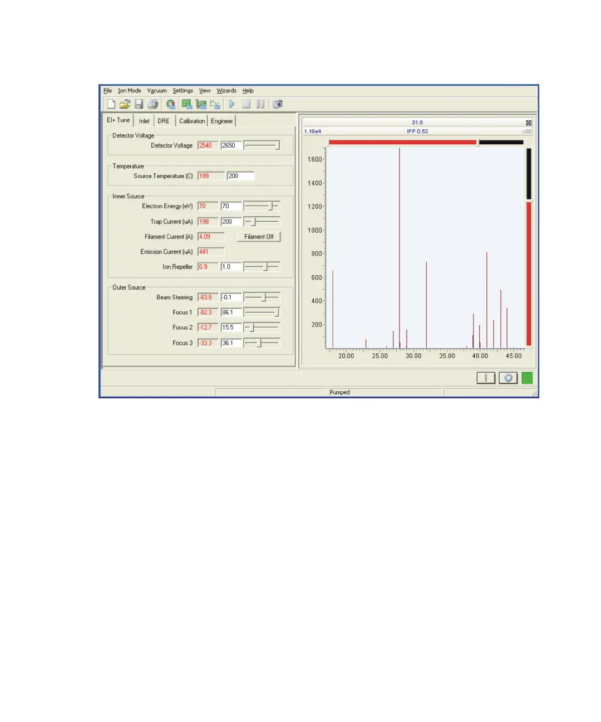Open the File menu
Image resolution: width=601 pixels, height=722 pixels.
[x=107, y=91]
